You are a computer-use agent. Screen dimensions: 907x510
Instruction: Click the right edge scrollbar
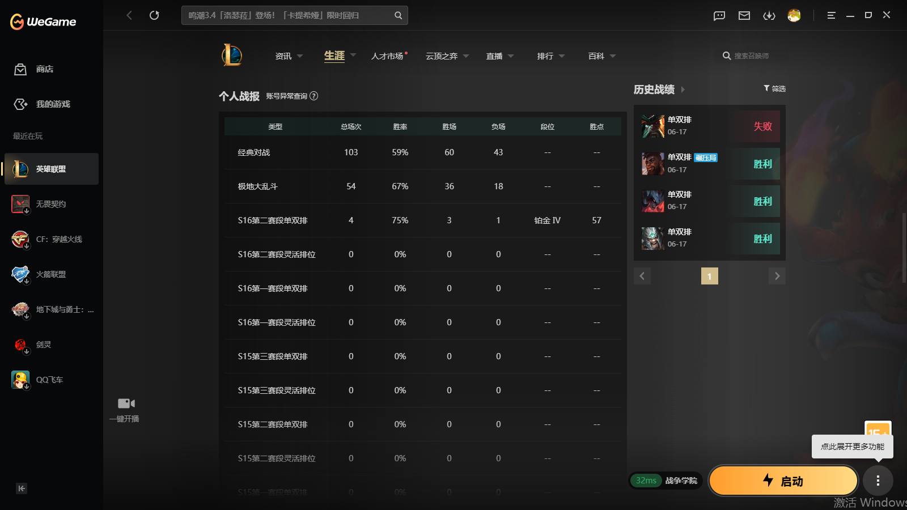904,248
